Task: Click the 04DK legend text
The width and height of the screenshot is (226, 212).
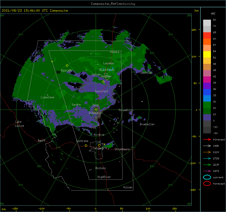Action: (216, 146)
